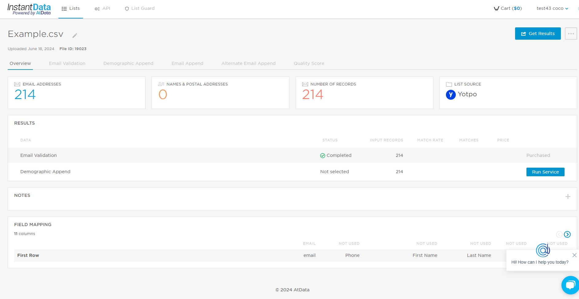Viewport: 579px width, 299px height.
Task: Go to the API navigation item
Action: pyautogui.click(x=102, y=9)
